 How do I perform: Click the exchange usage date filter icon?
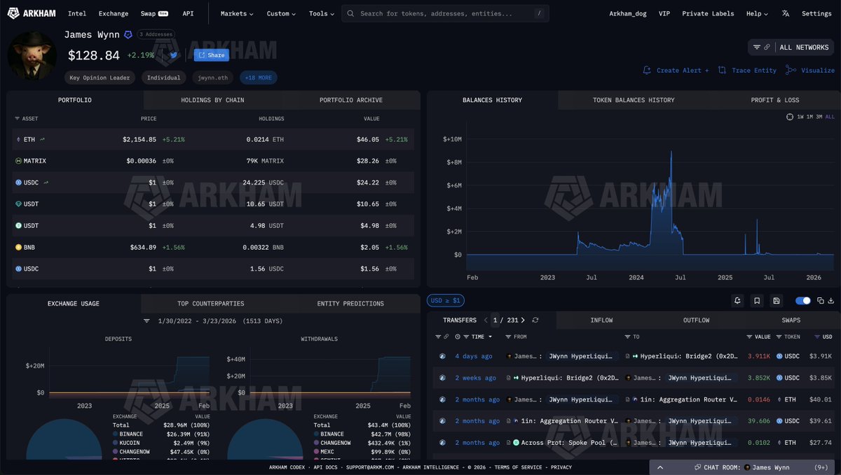(x=147, y=321)
